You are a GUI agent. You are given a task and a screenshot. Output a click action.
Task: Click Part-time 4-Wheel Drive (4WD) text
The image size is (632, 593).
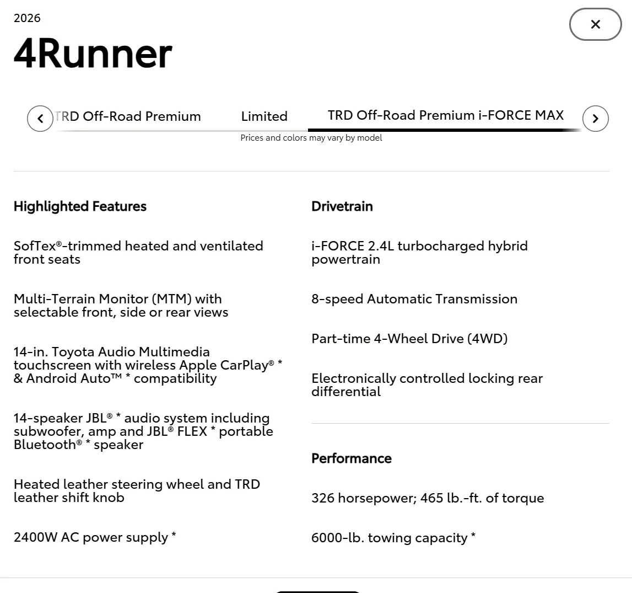409,339
